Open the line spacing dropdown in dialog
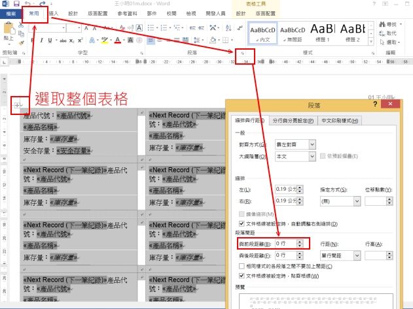413x309 pixels. (x=357, y=255)
